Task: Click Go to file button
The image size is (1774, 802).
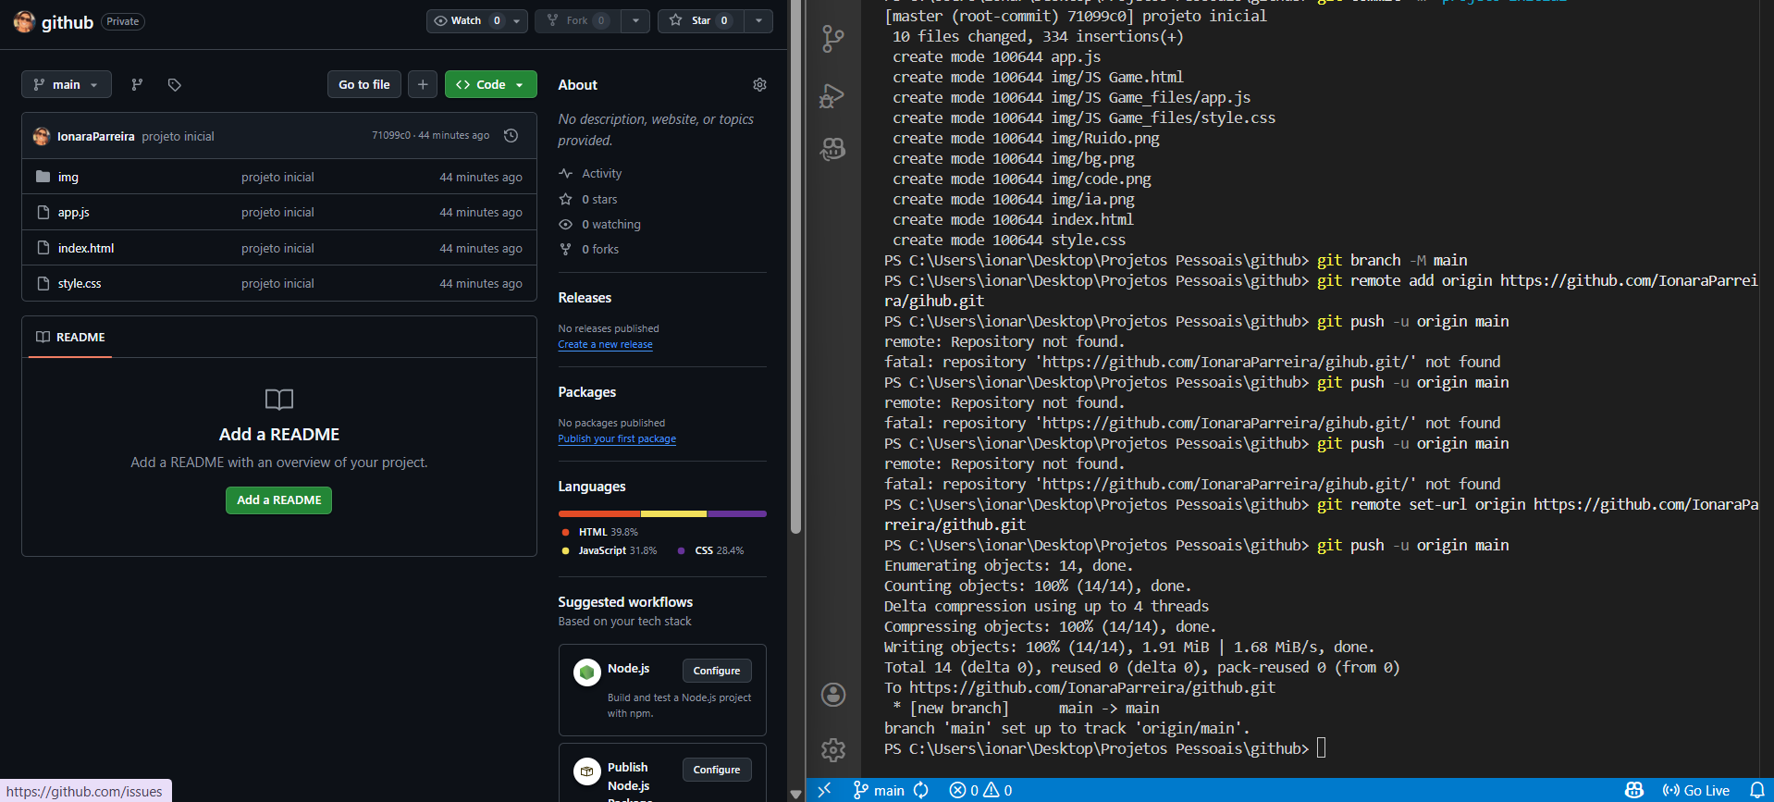Action: (x=364, y=84)
